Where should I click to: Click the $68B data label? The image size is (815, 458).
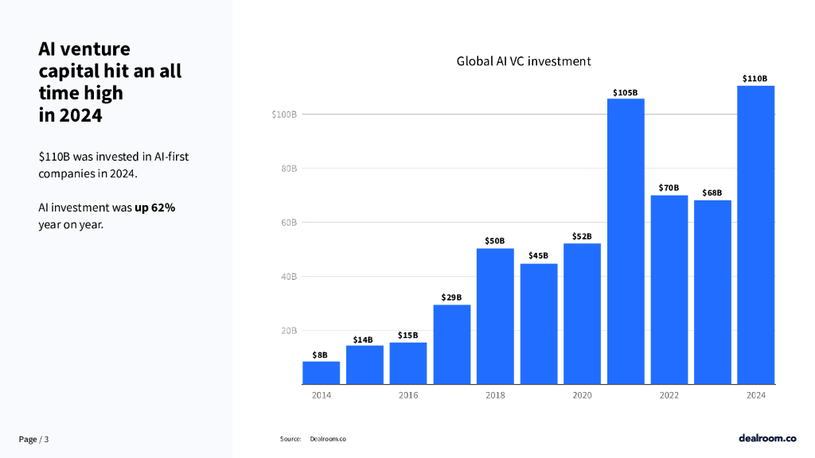(x=712, y=193)
